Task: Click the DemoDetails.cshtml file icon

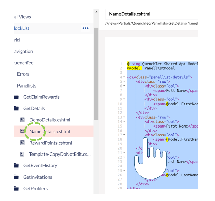Action: tap(22, 120)
